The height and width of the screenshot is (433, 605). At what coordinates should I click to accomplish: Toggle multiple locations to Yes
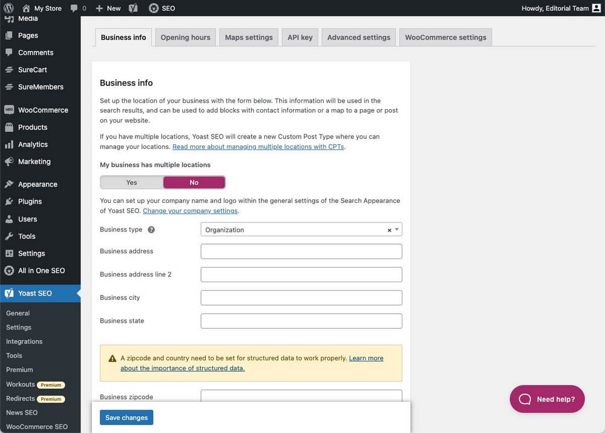coord(132,182)
